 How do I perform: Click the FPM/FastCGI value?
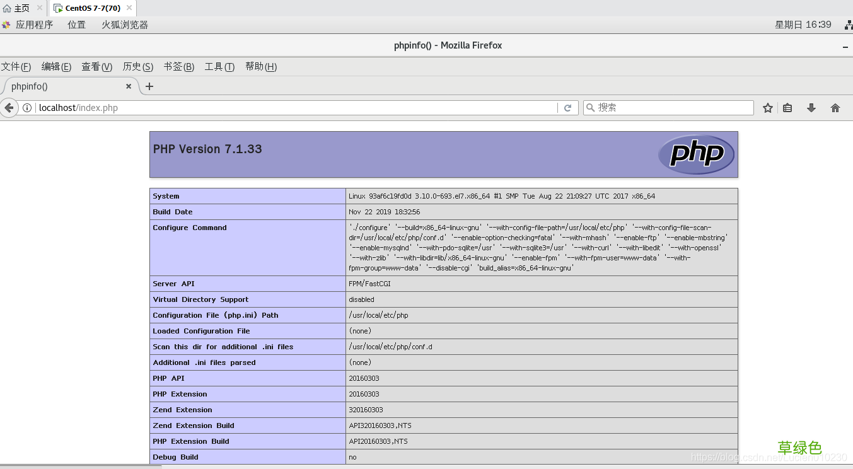pyautogui.click(x=369, y=284)
